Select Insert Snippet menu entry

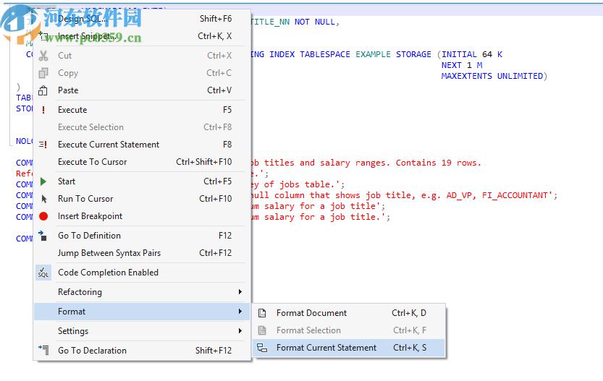pyautogui.click(x=142, y=36)
